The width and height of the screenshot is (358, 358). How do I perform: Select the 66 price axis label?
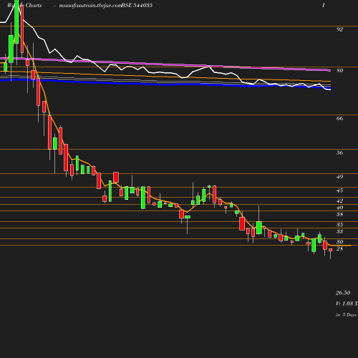pyautogui.click(x=339, y=118)
